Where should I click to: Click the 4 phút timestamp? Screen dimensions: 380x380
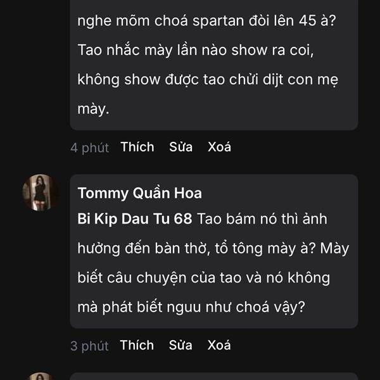(x=89, y=148)
